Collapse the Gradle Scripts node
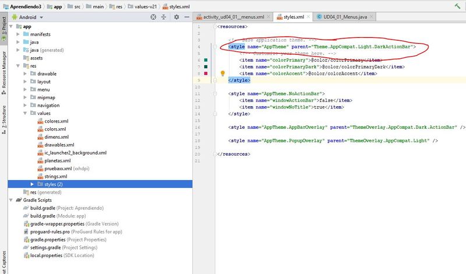Screen dimensions: 466x274 11,200
